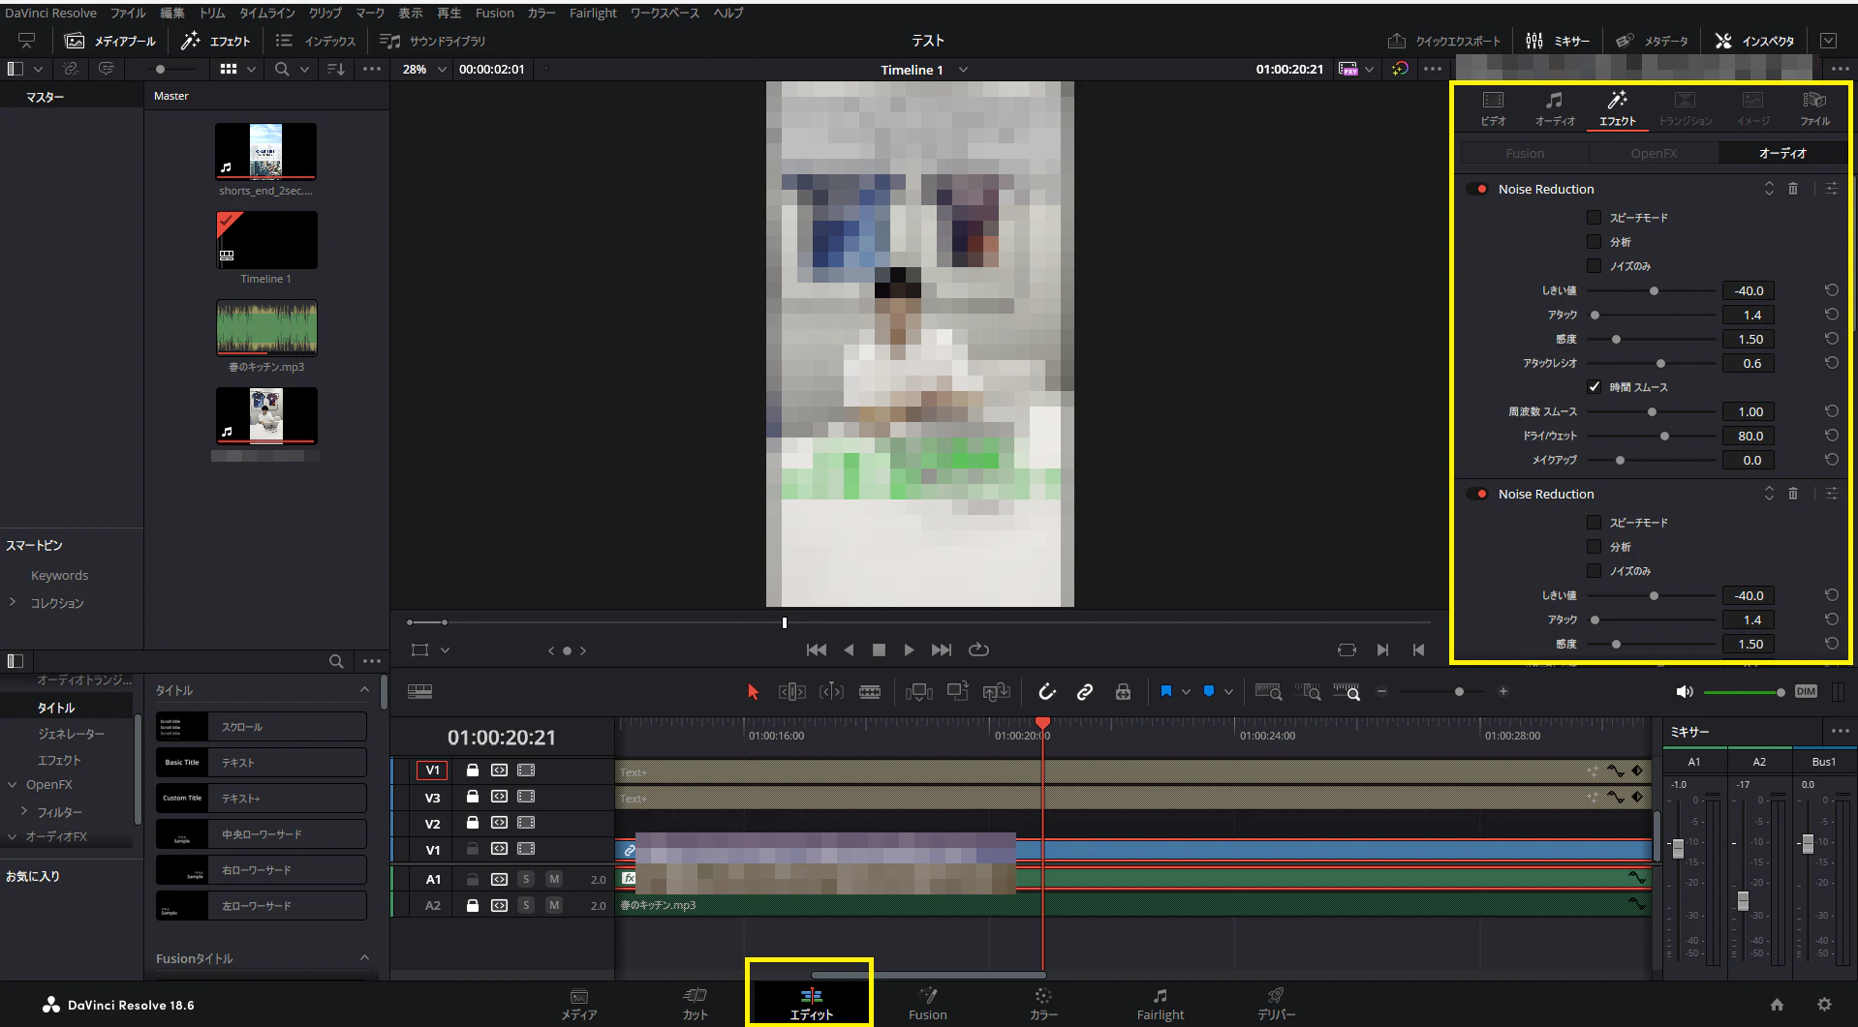1858x1027 pixels.
Task: Enable the スピーチモード checkbox
Action: point(1594,218)
